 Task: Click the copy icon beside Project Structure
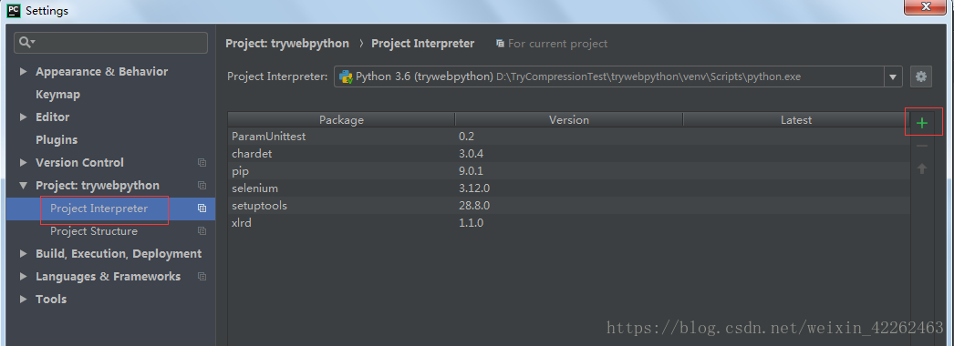(x=202, y=231)
